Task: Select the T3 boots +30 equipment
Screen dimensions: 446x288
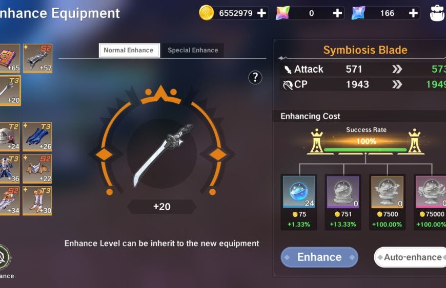Action: 37,201
